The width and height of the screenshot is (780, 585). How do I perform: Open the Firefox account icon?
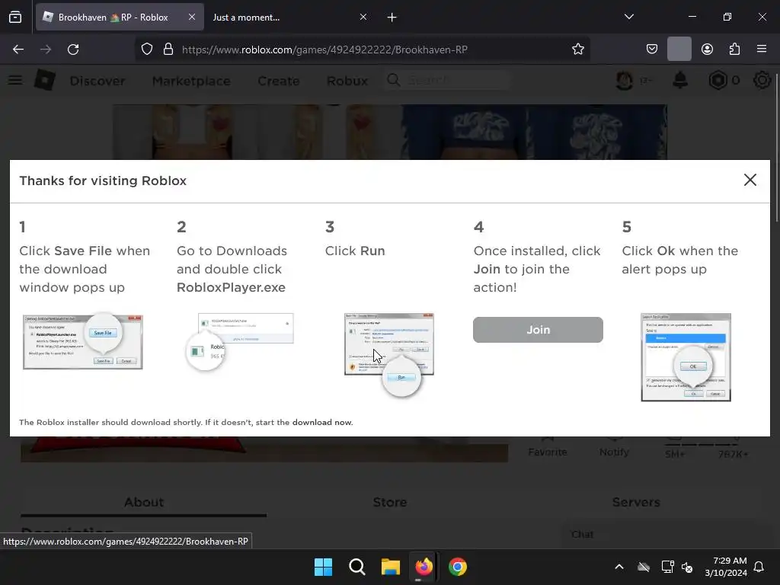(x=707, y=50)
